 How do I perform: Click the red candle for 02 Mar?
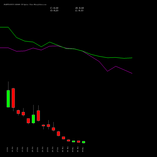pyautogui.click(x=63, y=138)
